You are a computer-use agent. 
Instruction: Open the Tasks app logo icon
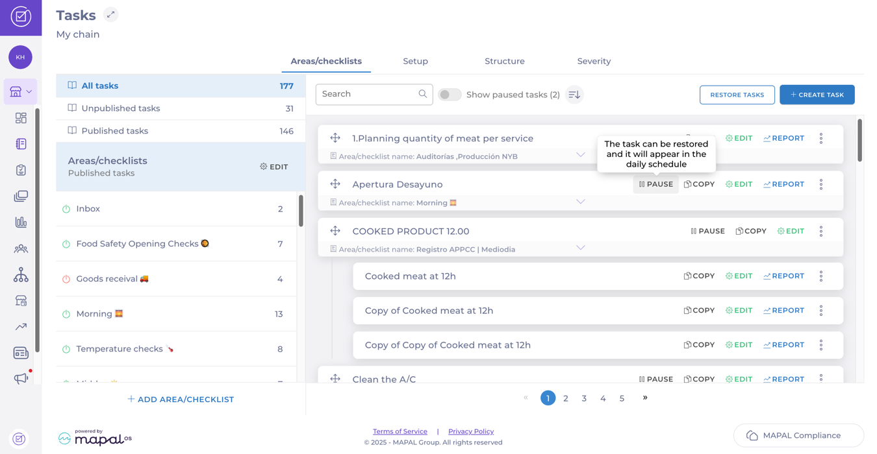(x=21, y=17)
